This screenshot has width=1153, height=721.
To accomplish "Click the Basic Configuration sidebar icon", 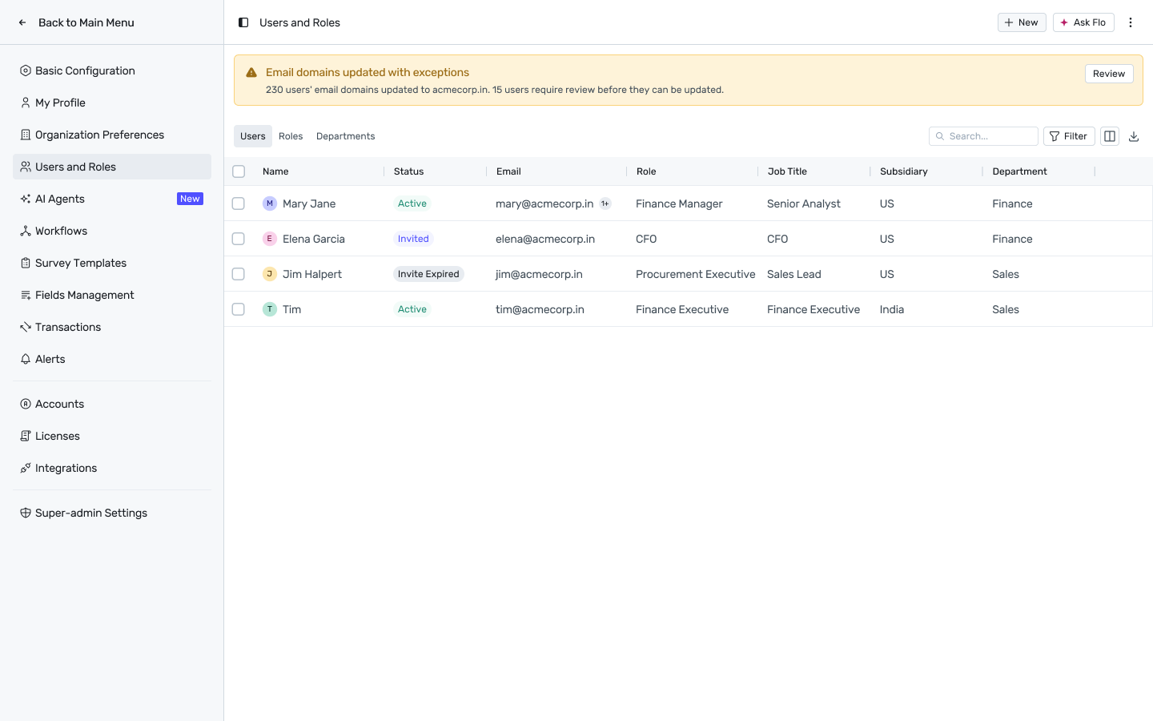I will tap(26, 70).
